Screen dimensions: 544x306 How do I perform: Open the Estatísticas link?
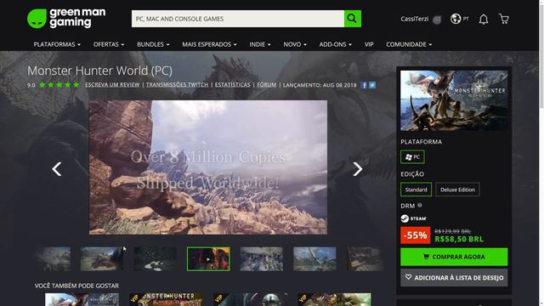pos(232,85)
